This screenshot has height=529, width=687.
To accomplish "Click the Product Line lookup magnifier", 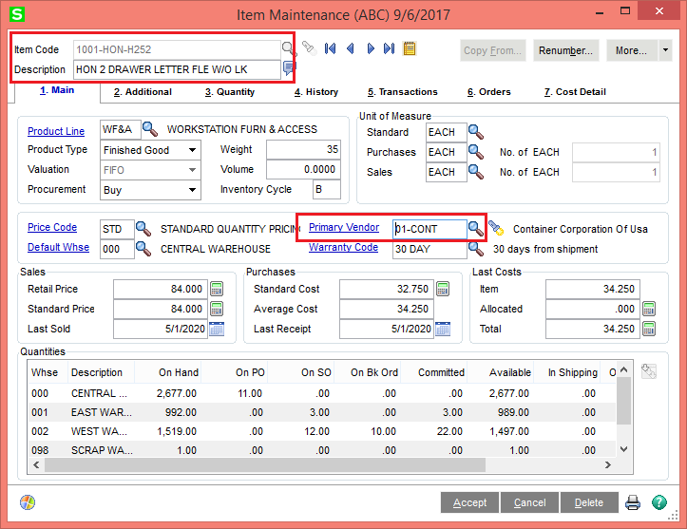I will 150,129.
